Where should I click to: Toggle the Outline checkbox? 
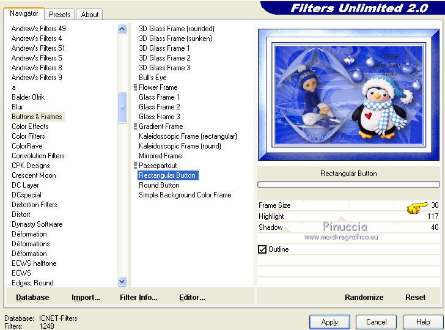262,249
